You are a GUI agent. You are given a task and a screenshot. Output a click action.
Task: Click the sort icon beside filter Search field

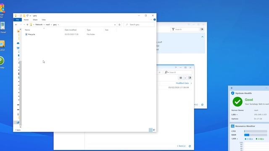pyautogui.click(x=202, y=29)
